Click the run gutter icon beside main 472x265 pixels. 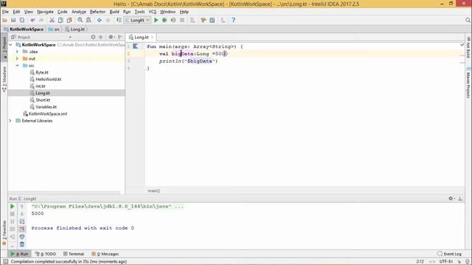[x=136, y=46]
